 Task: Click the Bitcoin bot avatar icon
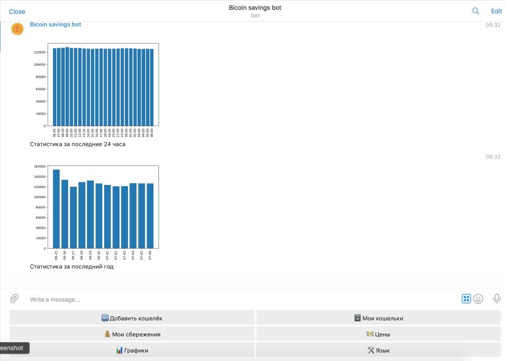point(17,29)
